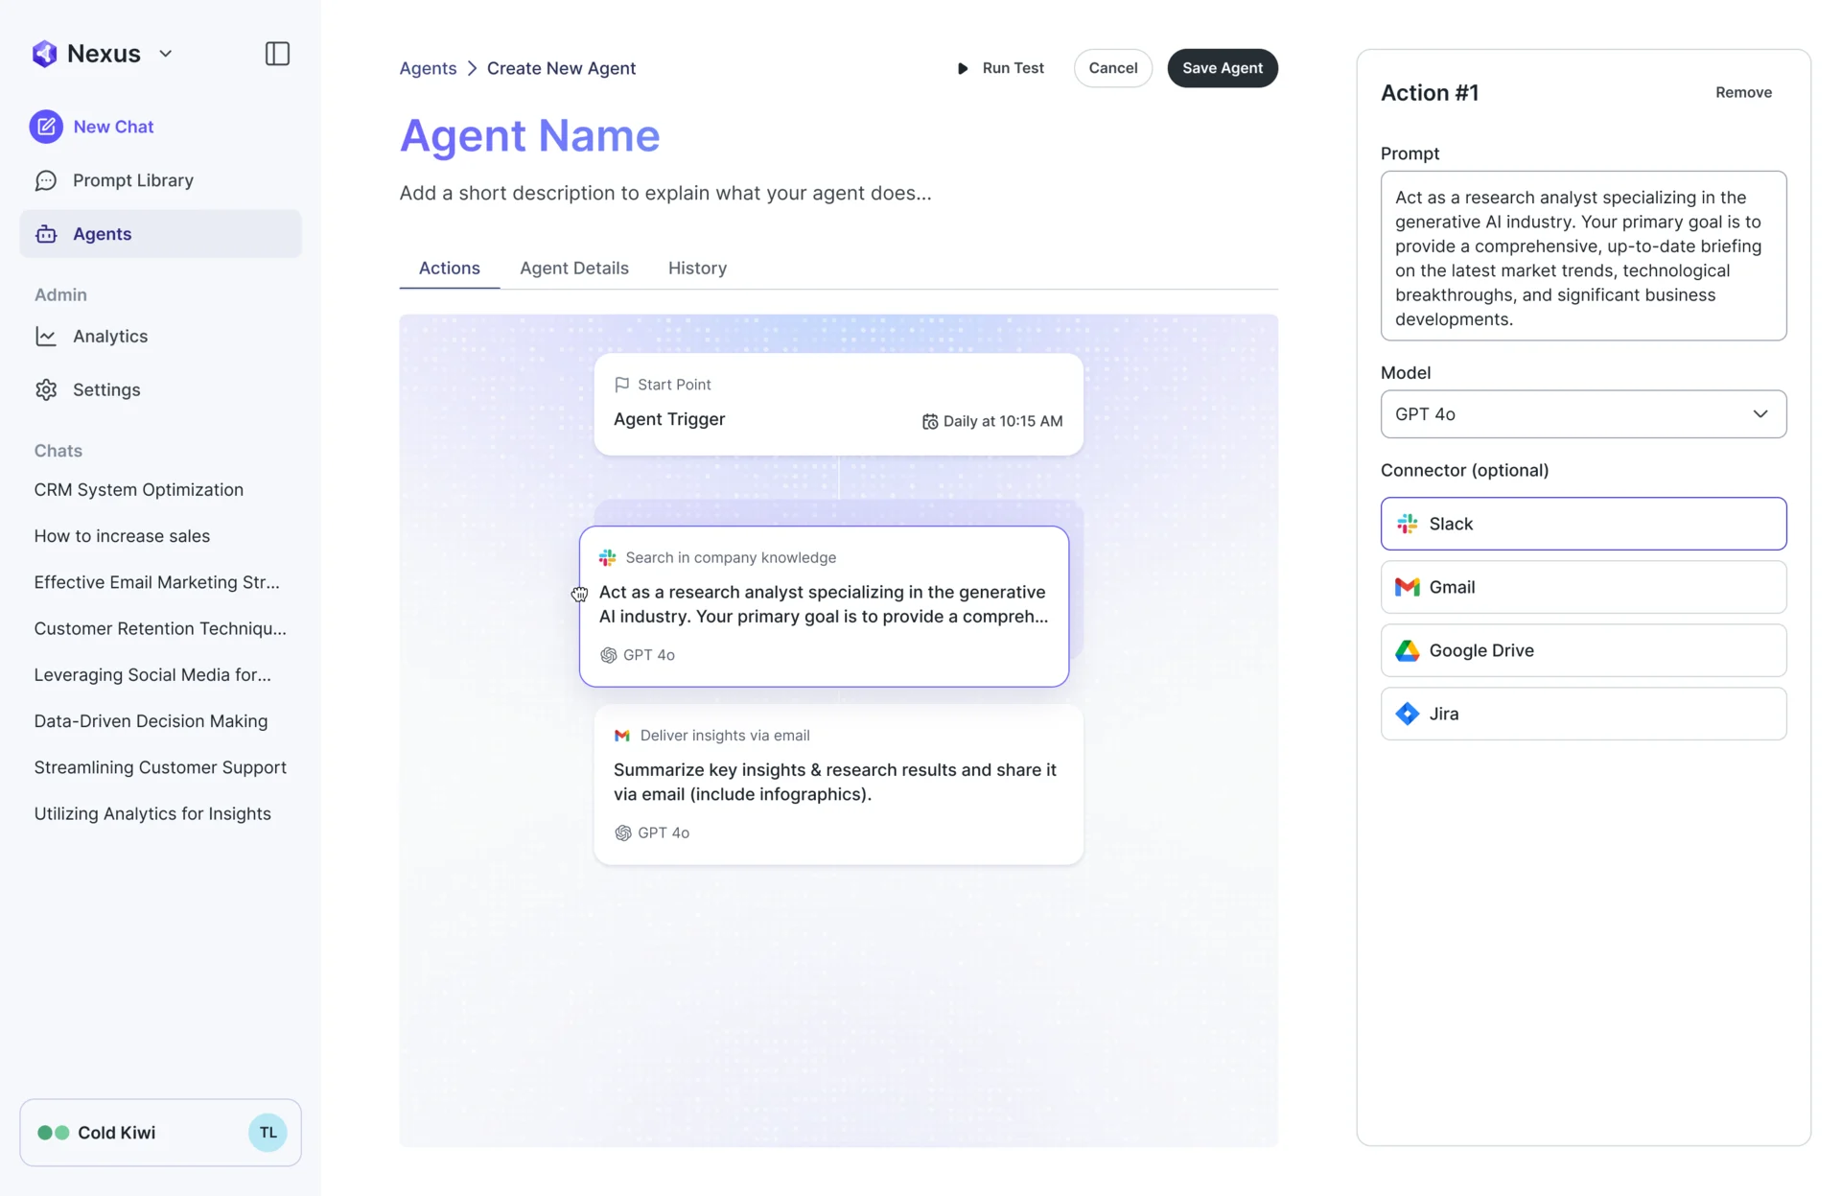
Task: Click the OpenAI icon on the email action card
Action: pos(623,833)
